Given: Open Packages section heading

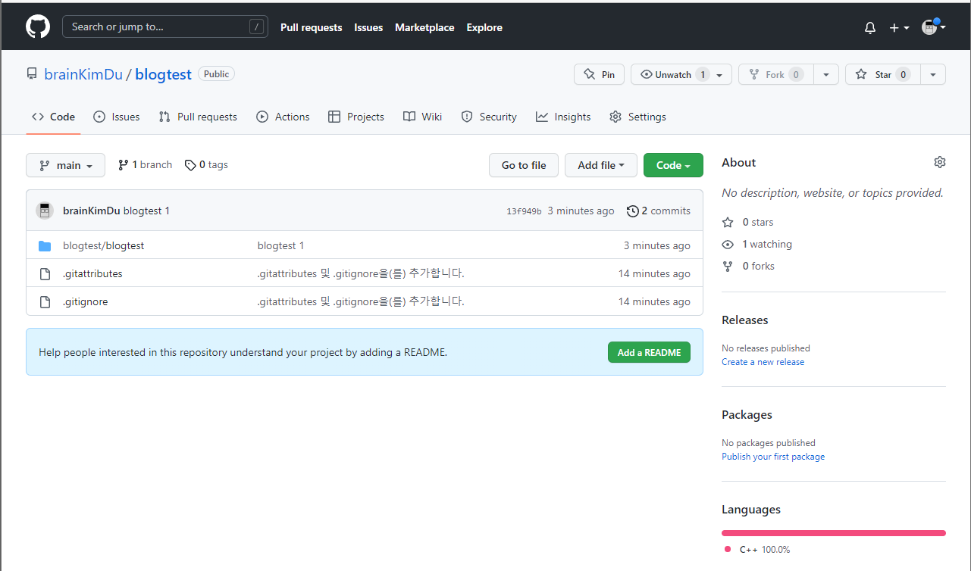Looking at the screenshot, I should [747, 414].
